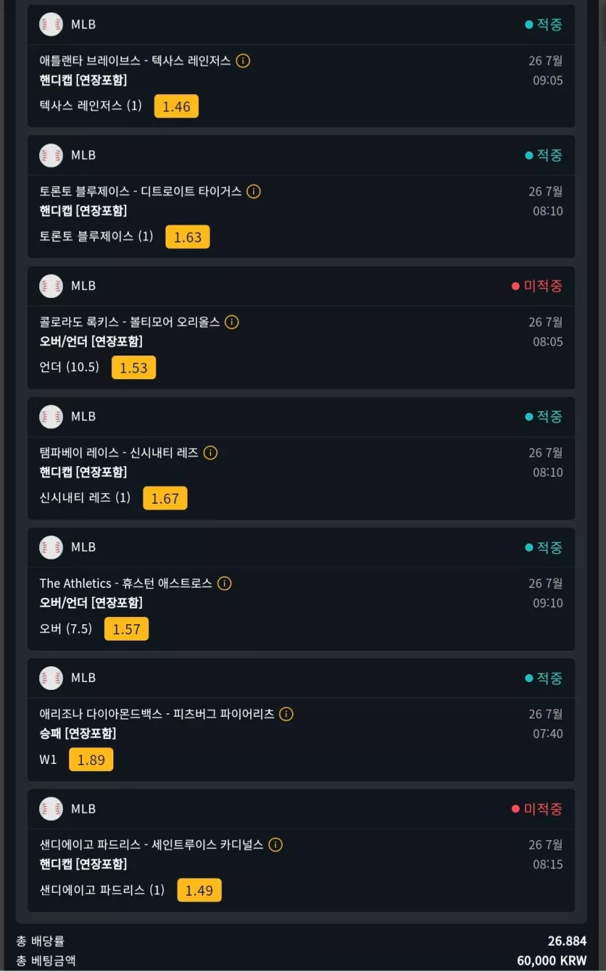Select the 1.46 odds for Texas Rangers

[176, 106]
